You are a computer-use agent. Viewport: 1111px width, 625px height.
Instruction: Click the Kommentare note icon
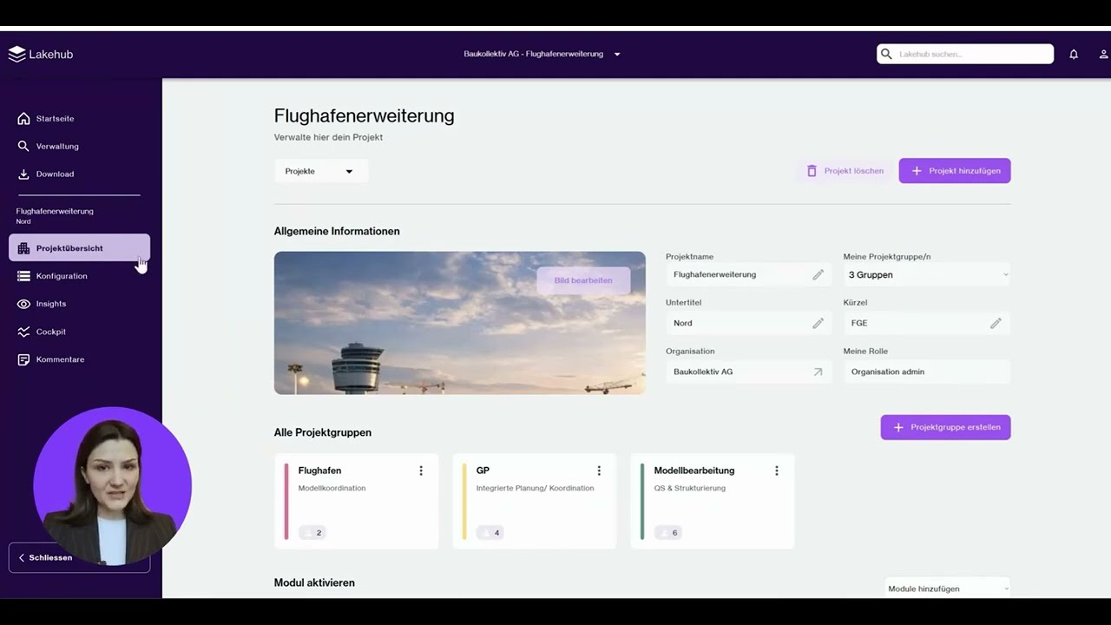(23, 359)
